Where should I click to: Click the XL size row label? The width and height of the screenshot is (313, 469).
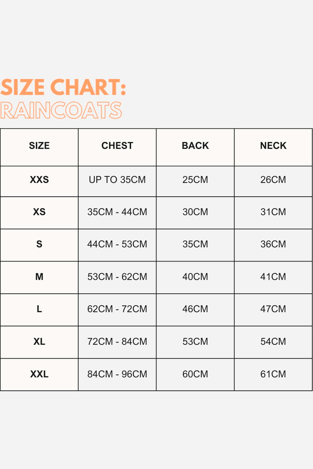39,341
